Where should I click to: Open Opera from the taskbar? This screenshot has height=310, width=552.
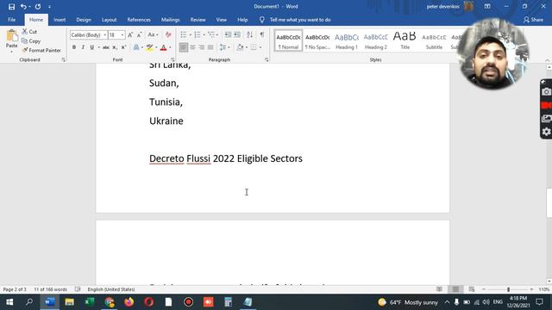point(149,302)
